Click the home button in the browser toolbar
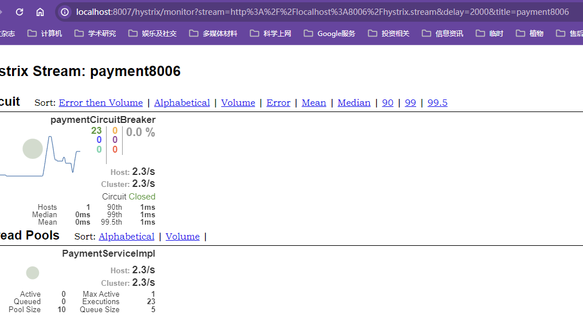The image size is (583, 323). pyautogui.click(x=40, y=12)
